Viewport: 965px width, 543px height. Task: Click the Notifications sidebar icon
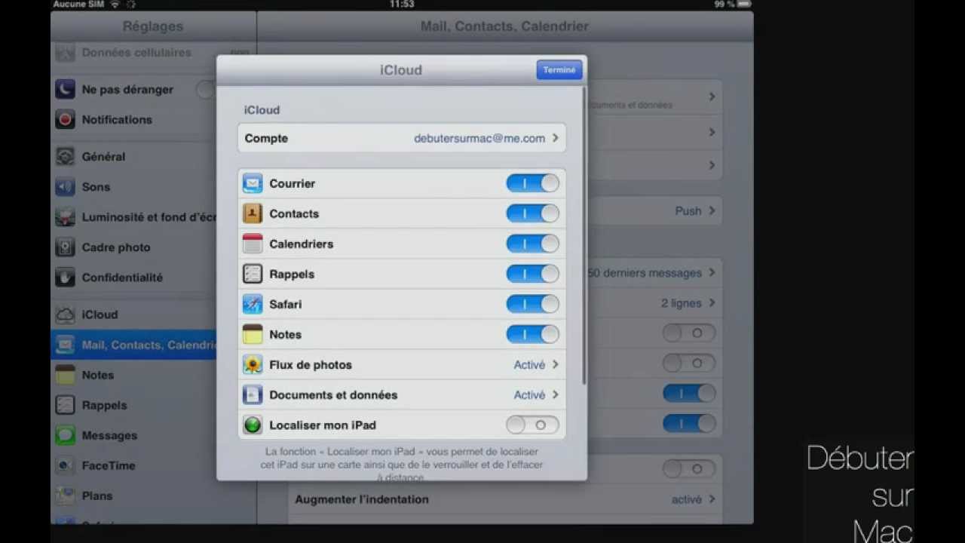(x=66, y=119)
